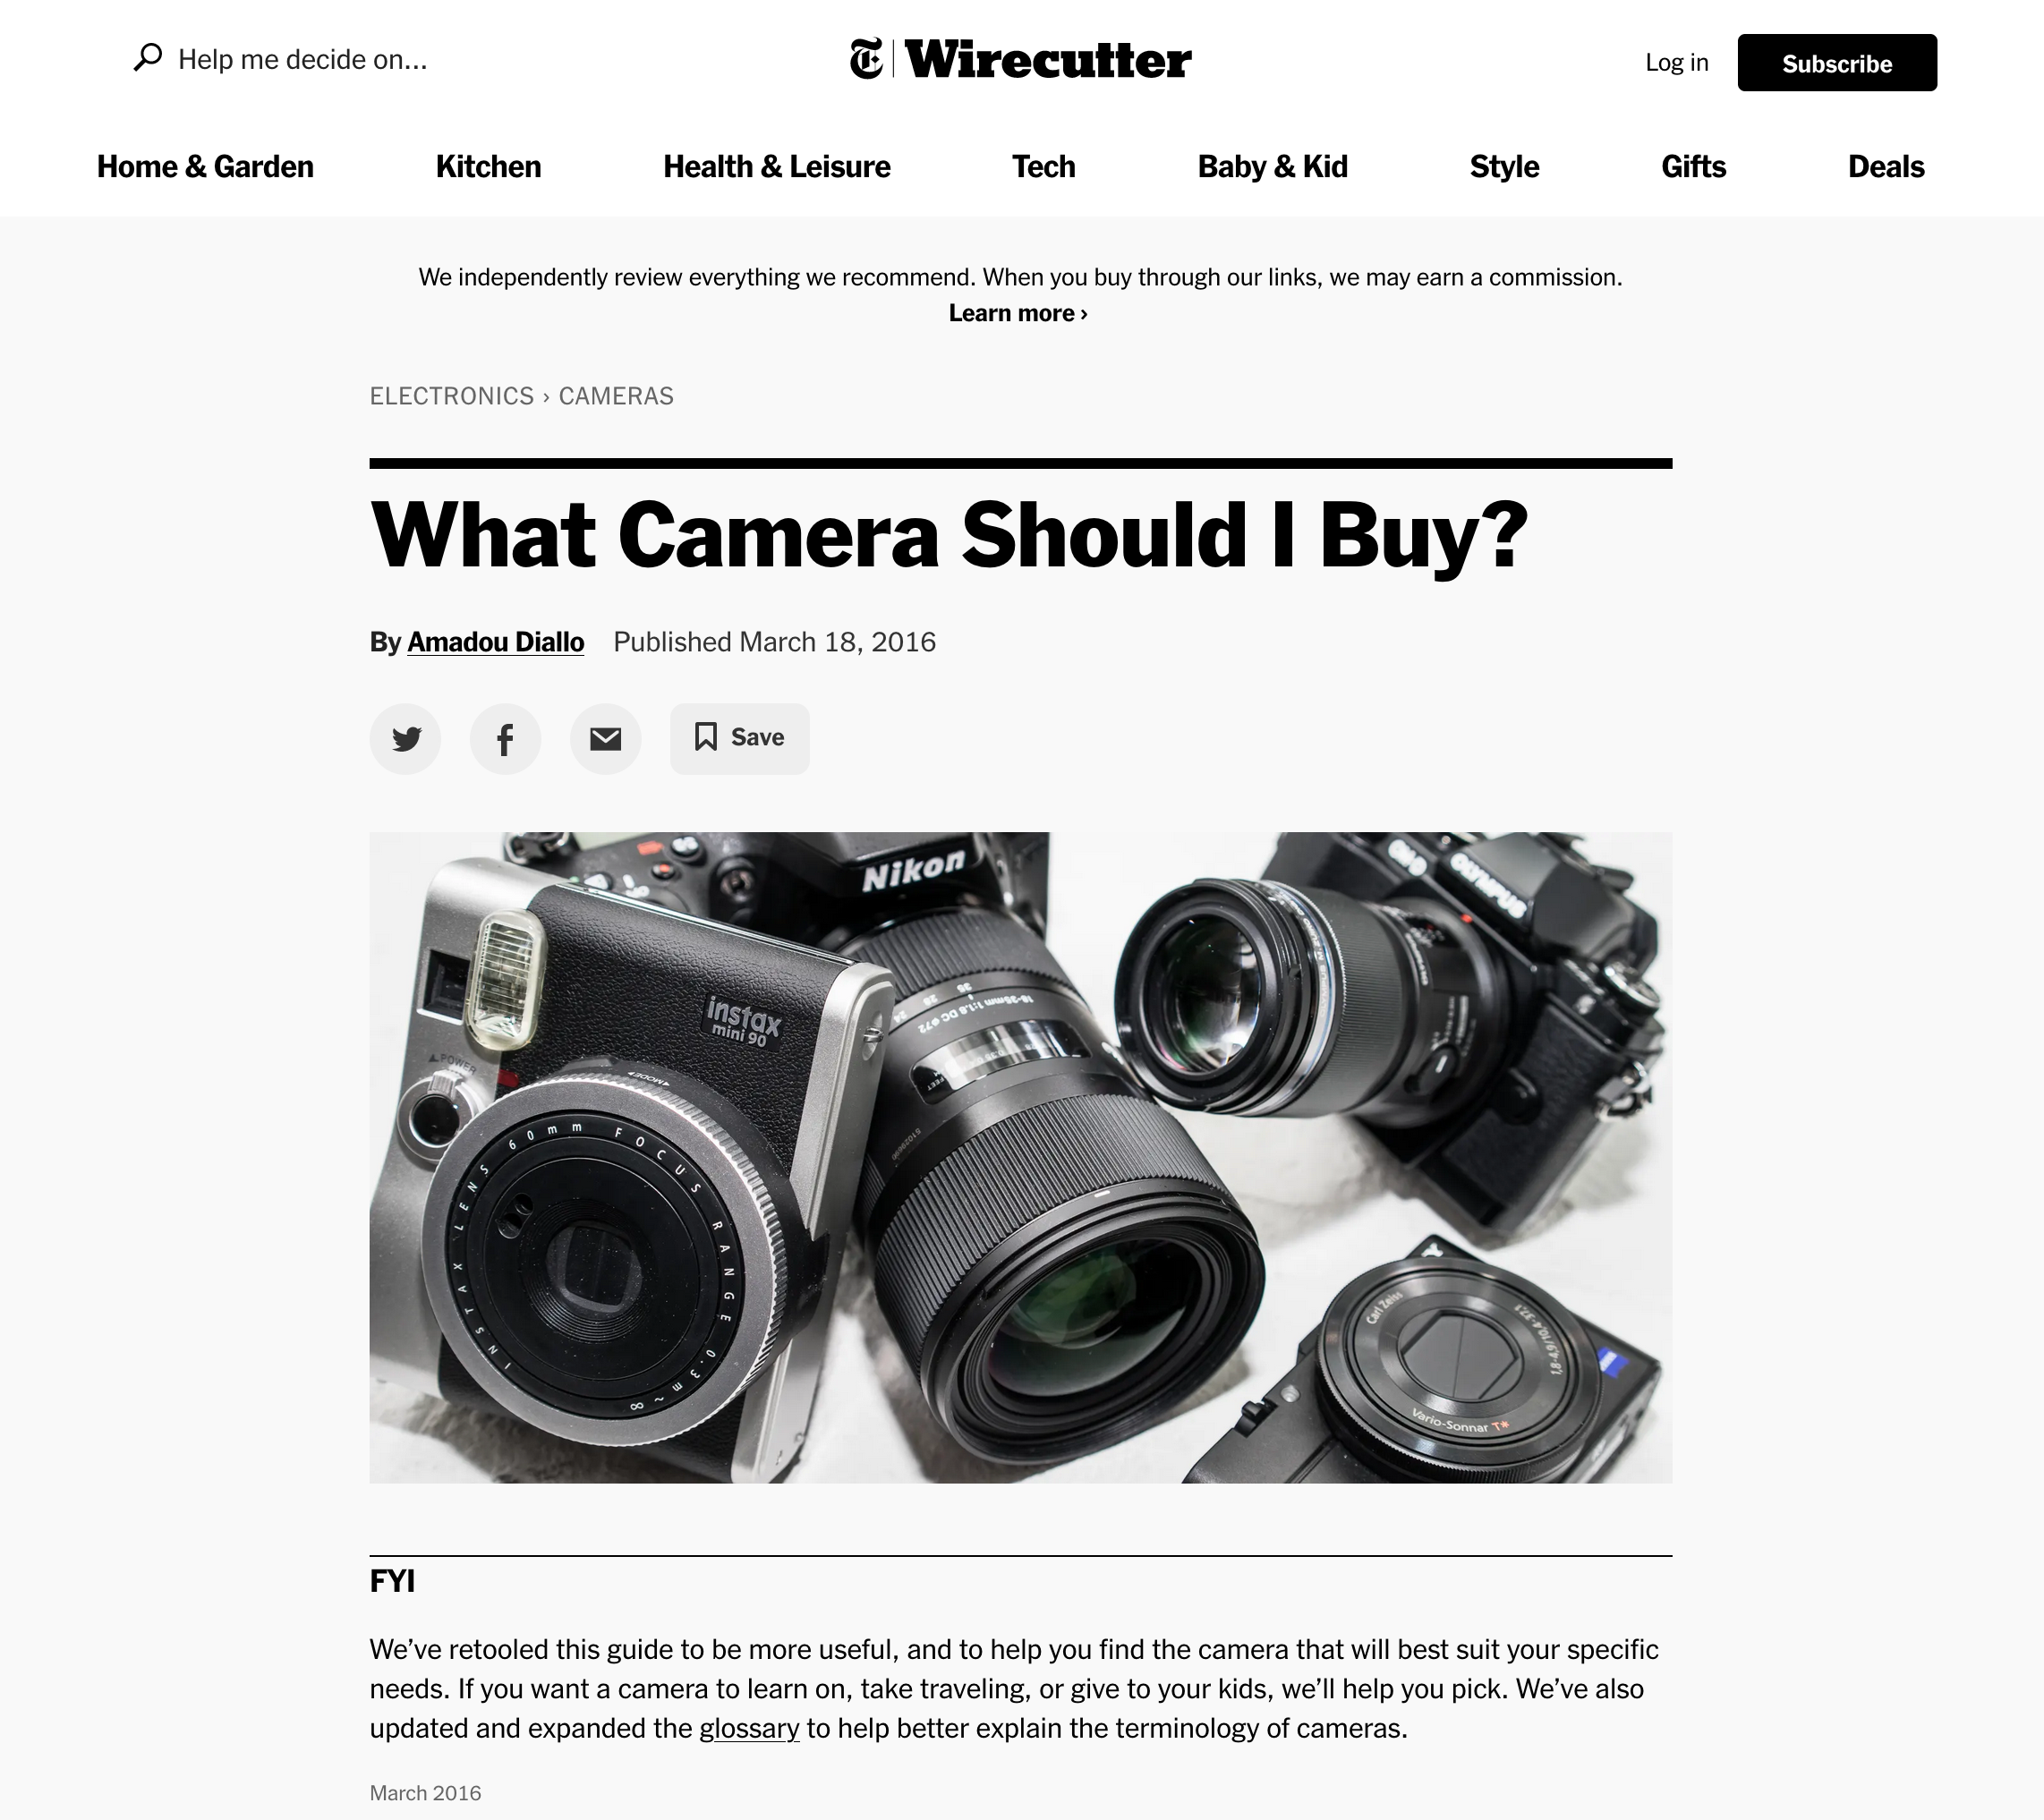Select the Cameras breadcrumb menu item
This screenshot has width=2044, height=1820.
click(615, 395)
